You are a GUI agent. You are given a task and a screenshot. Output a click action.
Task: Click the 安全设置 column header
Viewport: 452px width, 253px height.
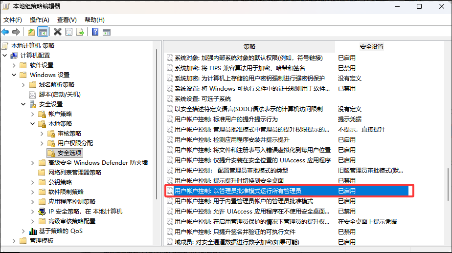tap(372, 46)
